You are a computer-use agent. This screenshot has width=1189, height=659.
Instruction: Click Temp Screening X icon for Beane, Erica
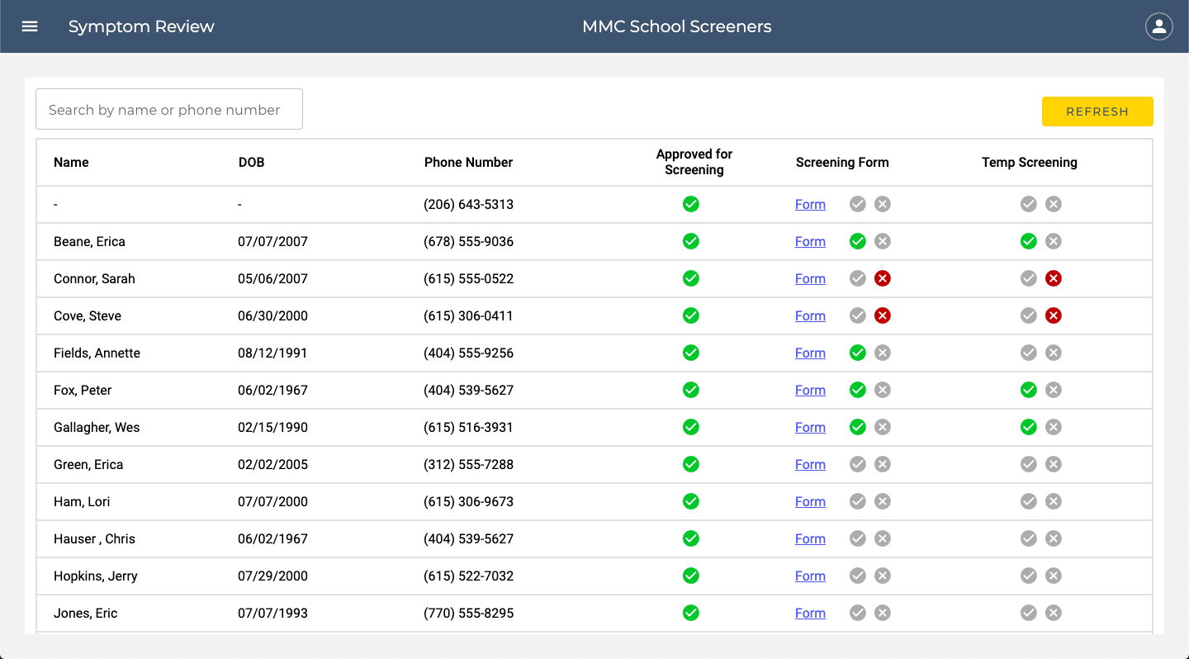tap(1054, 241)
